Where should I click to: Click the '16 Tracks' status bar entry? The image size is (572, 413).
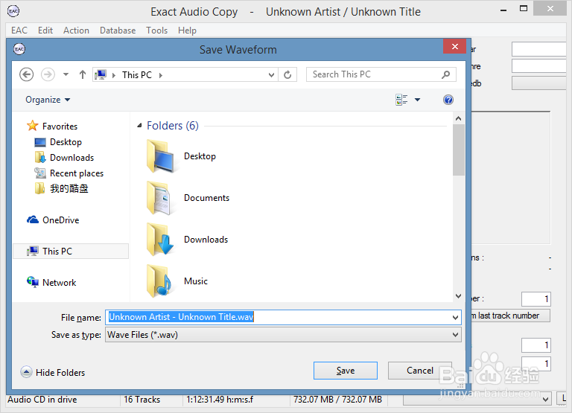(142, 400)
